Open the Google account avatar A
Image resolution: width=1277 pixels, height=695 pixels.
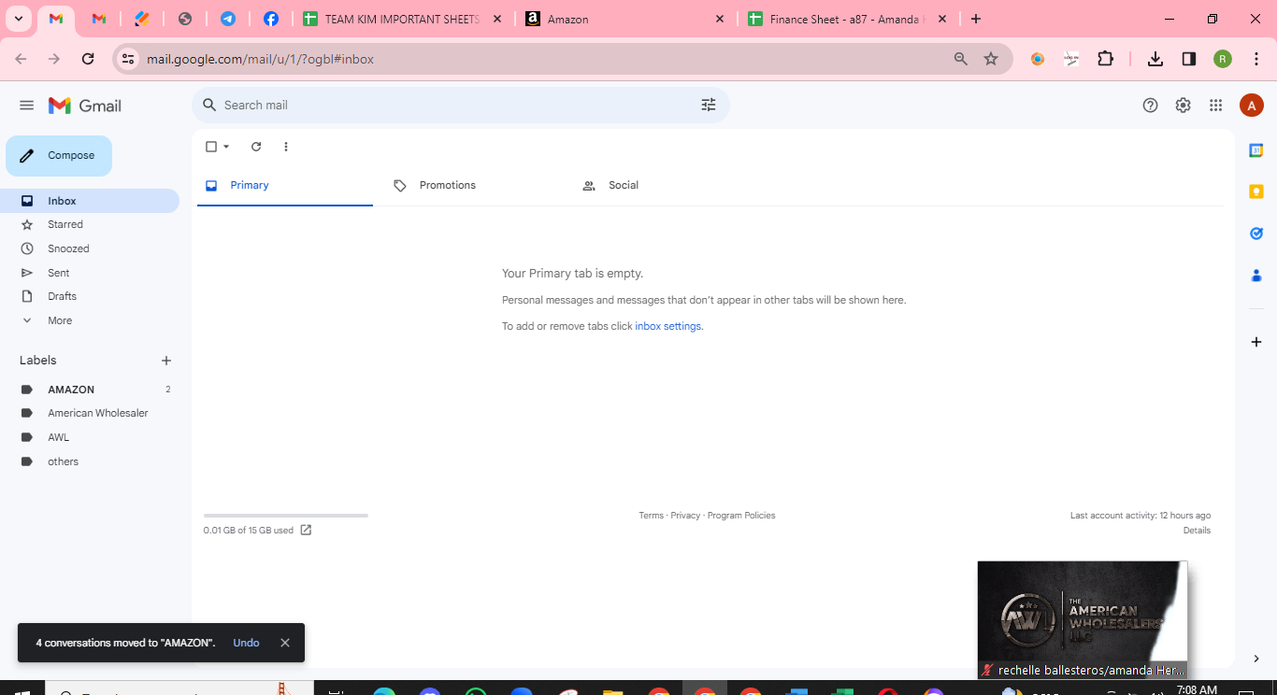[x=1252, y=106]
